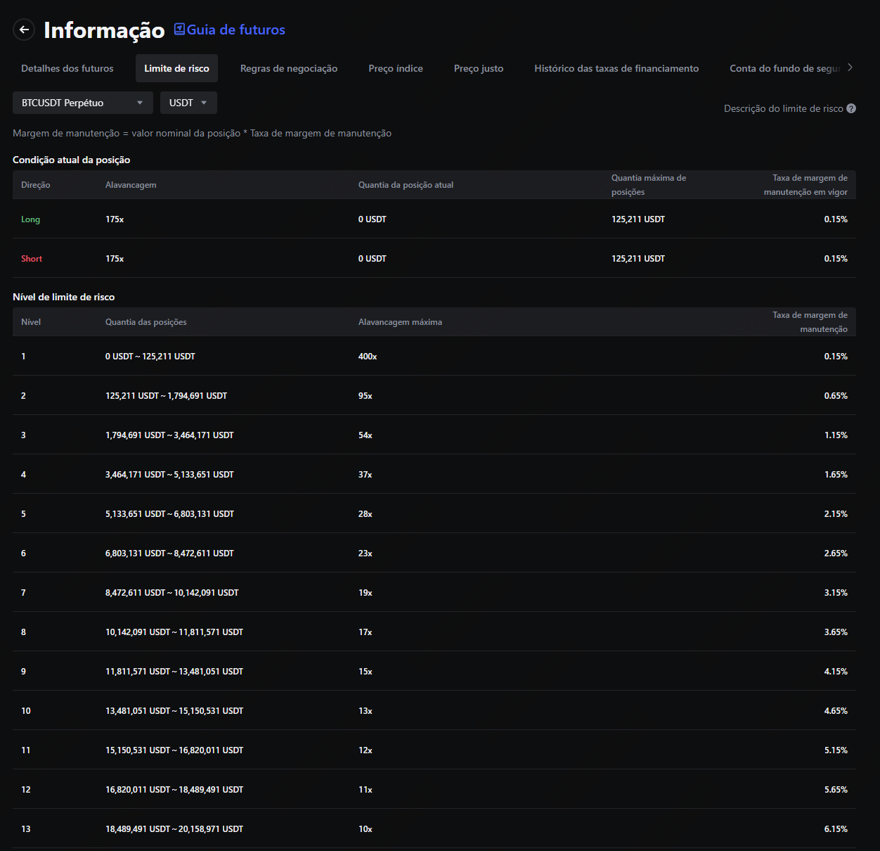Click the 12x maximum leverage value
This screenshot has width=880, height=851.
click(x=365, y=750)
